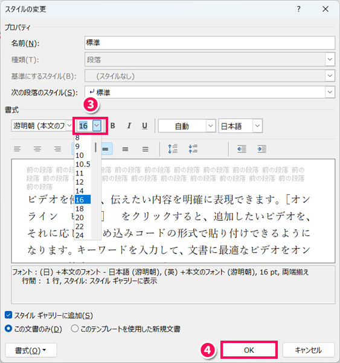Increase paragraph spacing
Viewport: 340px width, 363px height.
pos(173,149)
